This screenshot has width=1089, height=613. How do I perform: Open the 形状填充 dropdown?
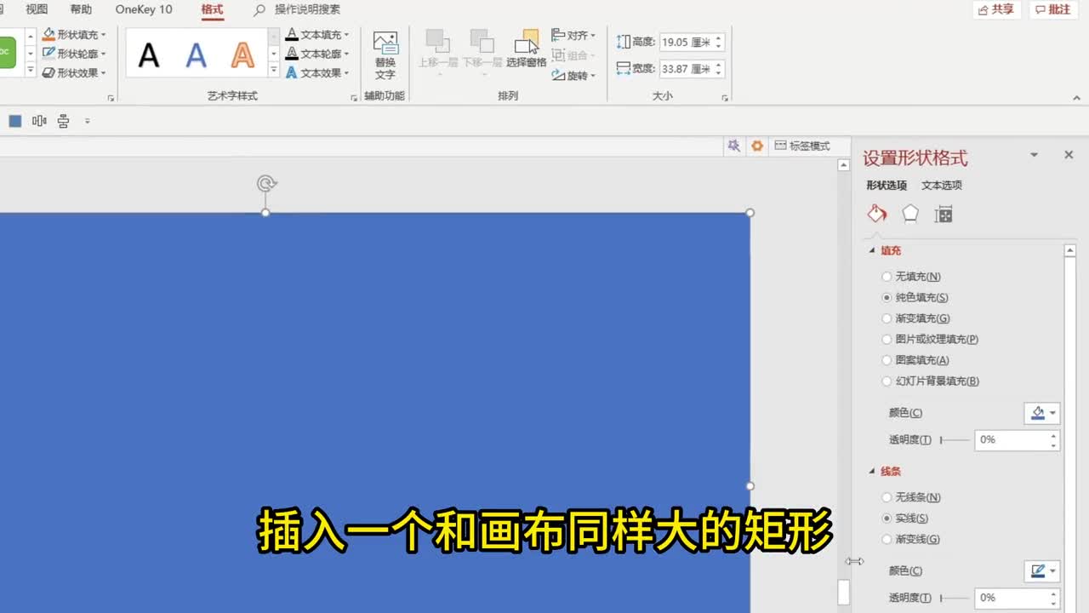point(76,35)
